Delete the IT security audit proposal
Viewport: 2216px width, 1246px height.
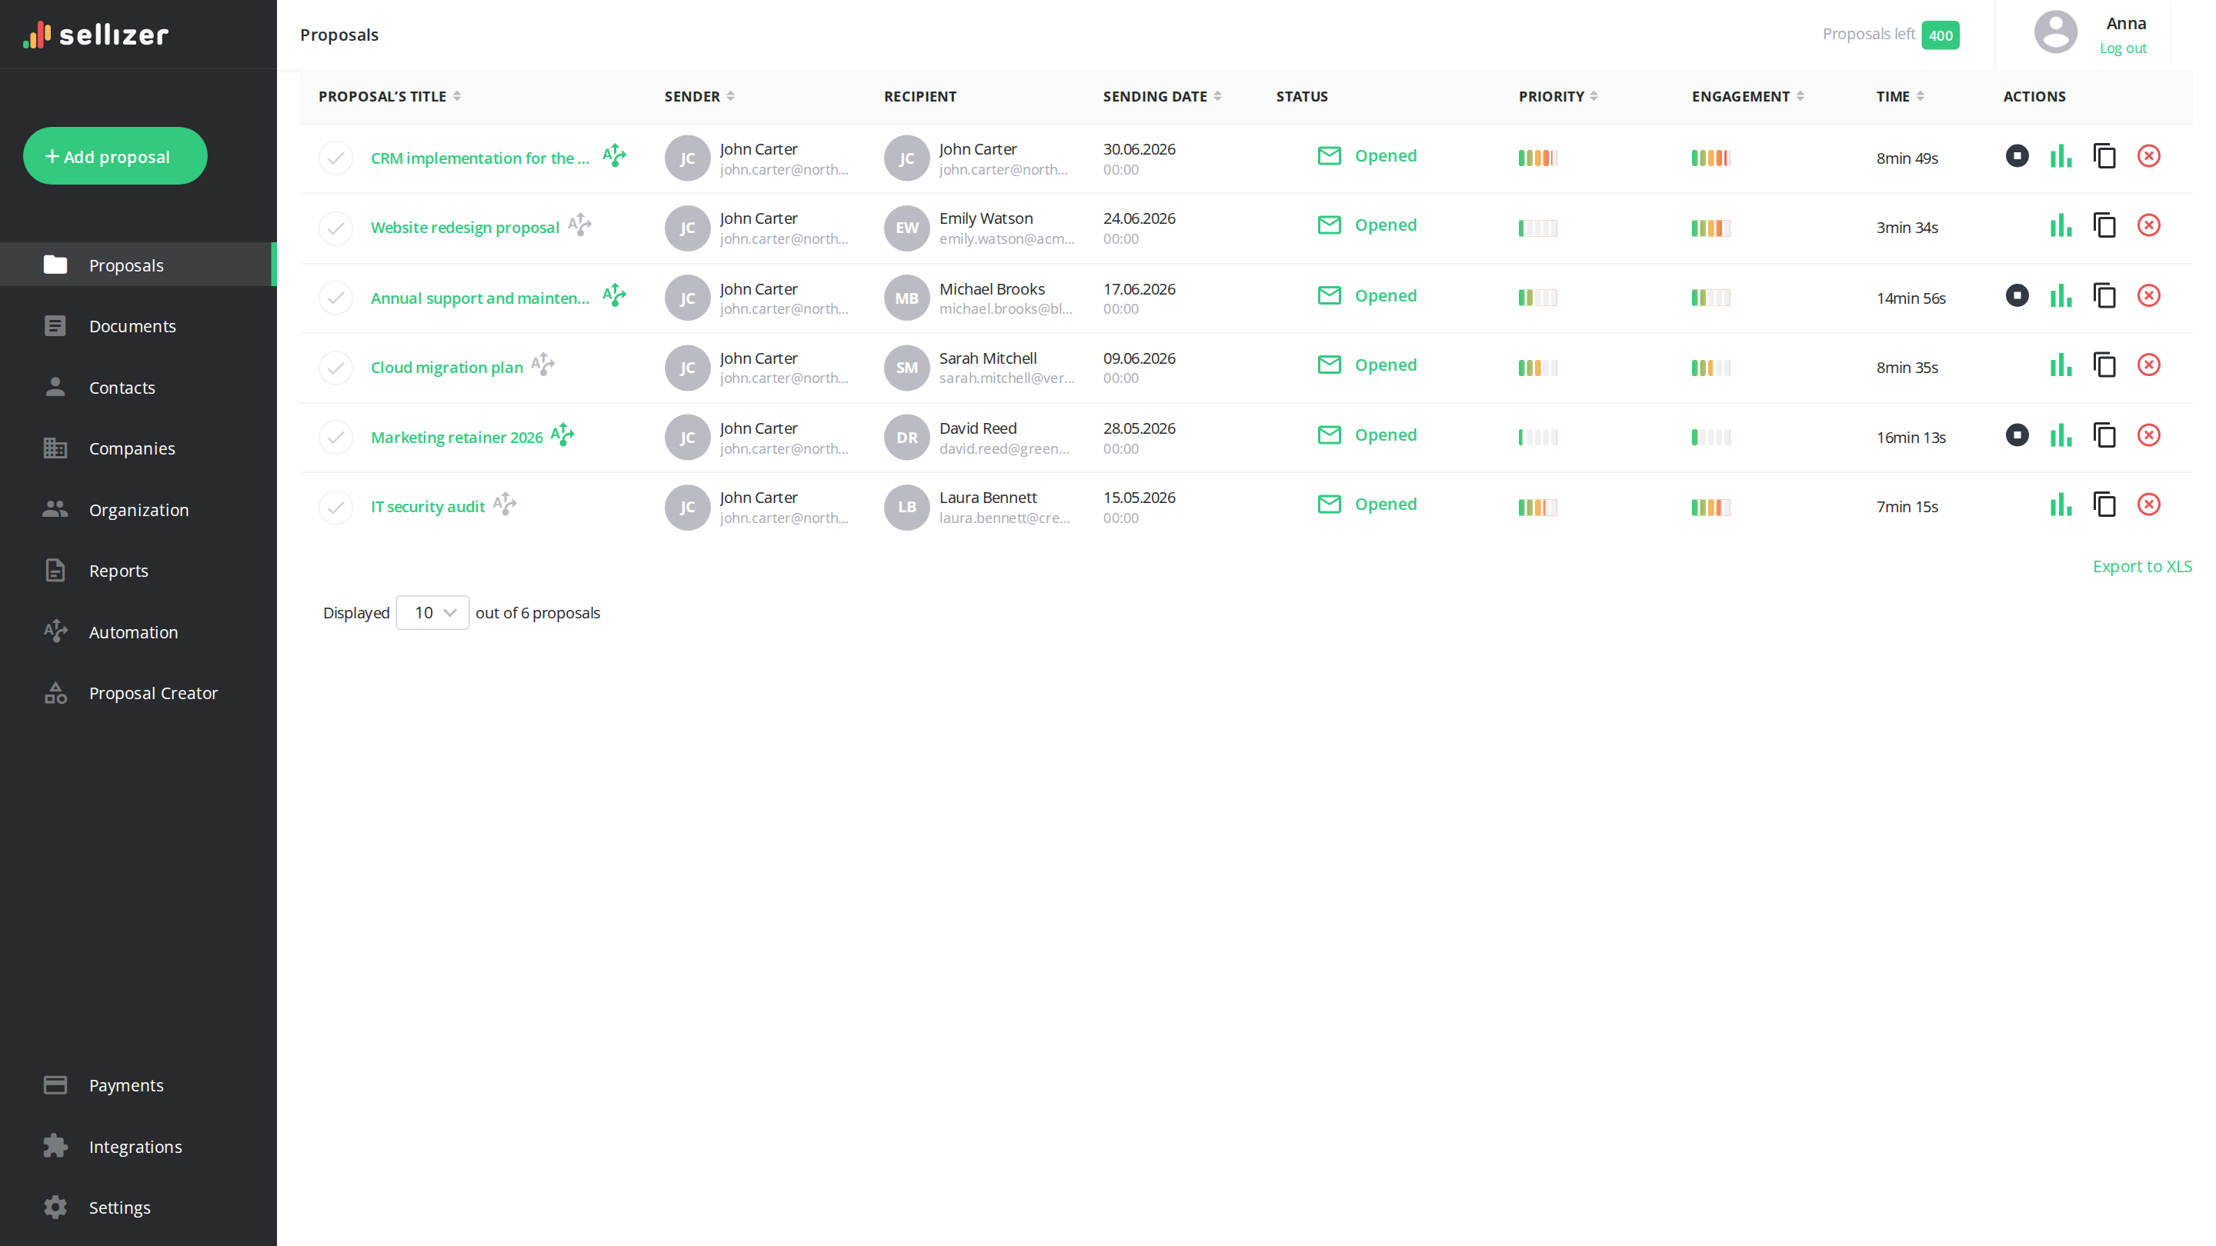(2148, 505)
